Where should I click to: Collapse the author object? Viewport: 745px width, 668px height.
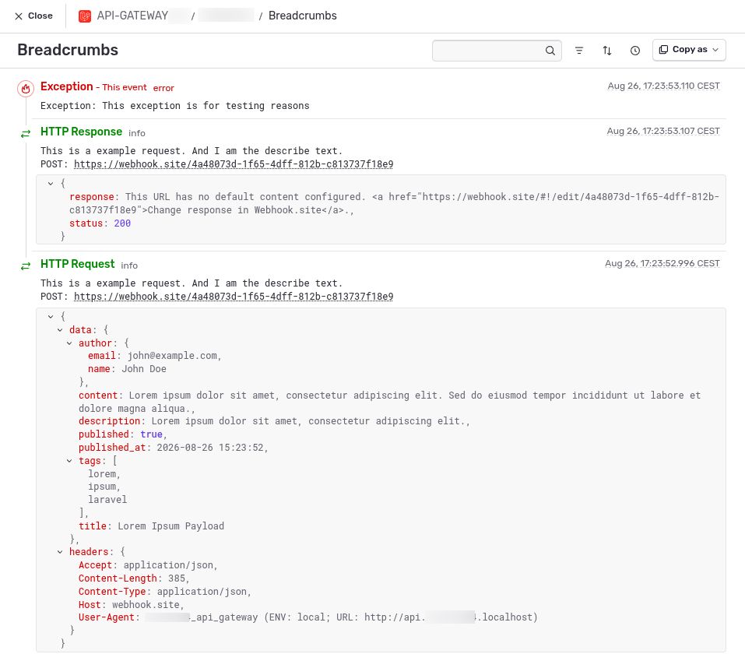[x=69, y=343]
